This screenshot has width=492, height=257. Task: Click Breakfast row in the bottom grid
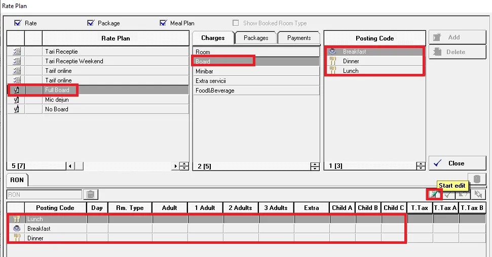246,229
